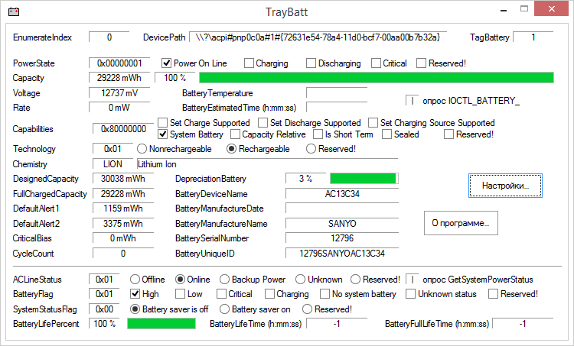Check the Set Charge Supported box
The width and height of the screenshot is (574, 346).
pyautogui.click(x=162, y=123)
